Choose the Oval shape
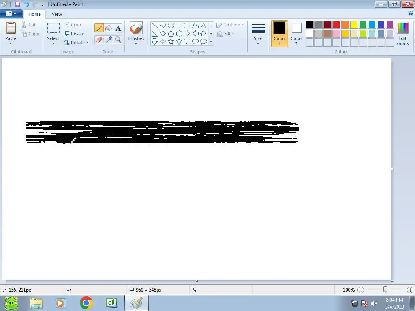Image resolution: width=415 pixels, height=311 pixels. tap(171, 26)
